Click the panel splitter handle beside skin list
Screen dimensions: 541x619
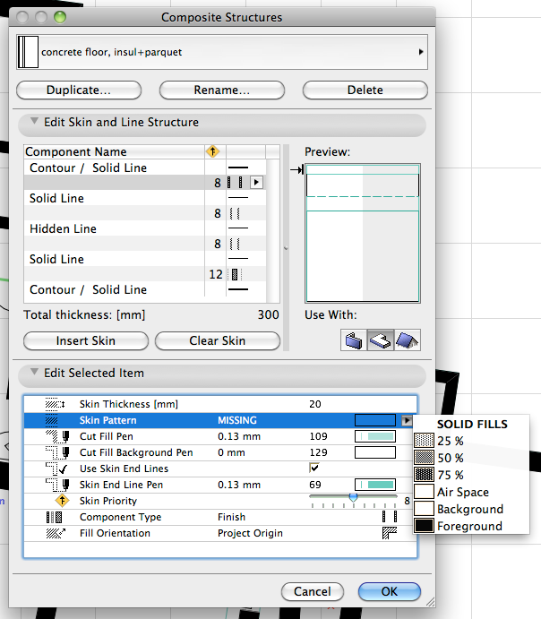coord(286,248)
